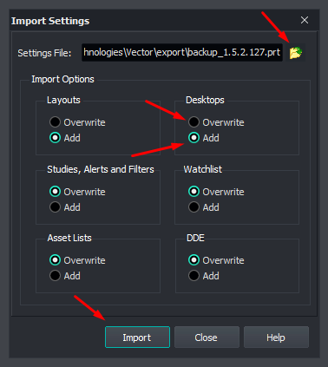This screenshot has width=328, height=367.
Task: Click the Import button
Action: click(137, 338)
